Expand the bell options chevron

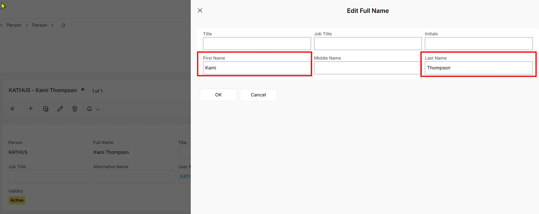(98, 109)
